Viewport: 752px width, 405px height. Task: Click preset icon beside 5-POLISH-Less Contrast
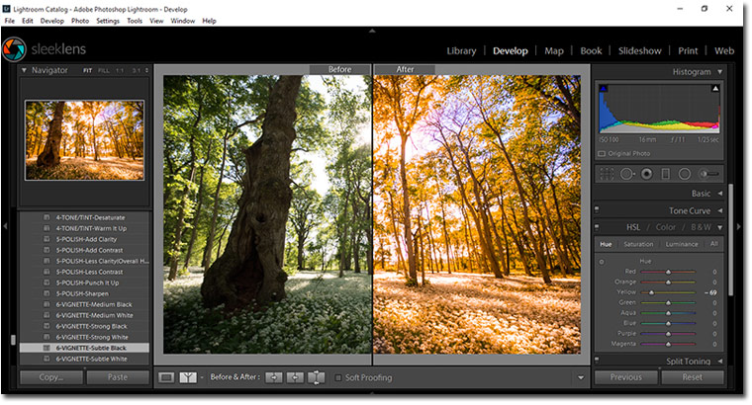(x=47, y=272)
